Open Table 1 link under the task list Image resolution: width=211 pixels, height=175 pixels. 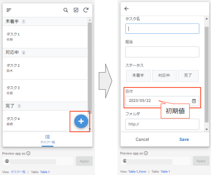pos(45,172)
